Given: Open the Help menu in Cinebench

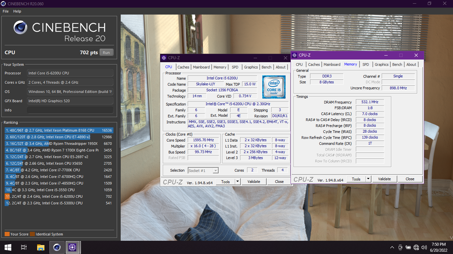Looking at the screenshot, I should pos(17,11).
